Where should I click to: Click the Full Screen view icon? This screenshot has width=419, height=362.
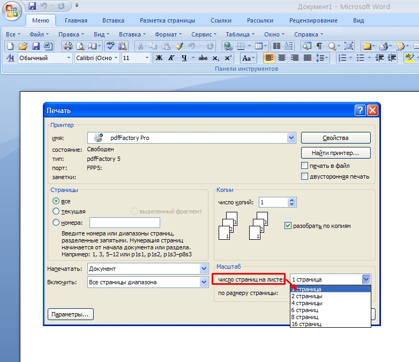[x=349, y=46]
